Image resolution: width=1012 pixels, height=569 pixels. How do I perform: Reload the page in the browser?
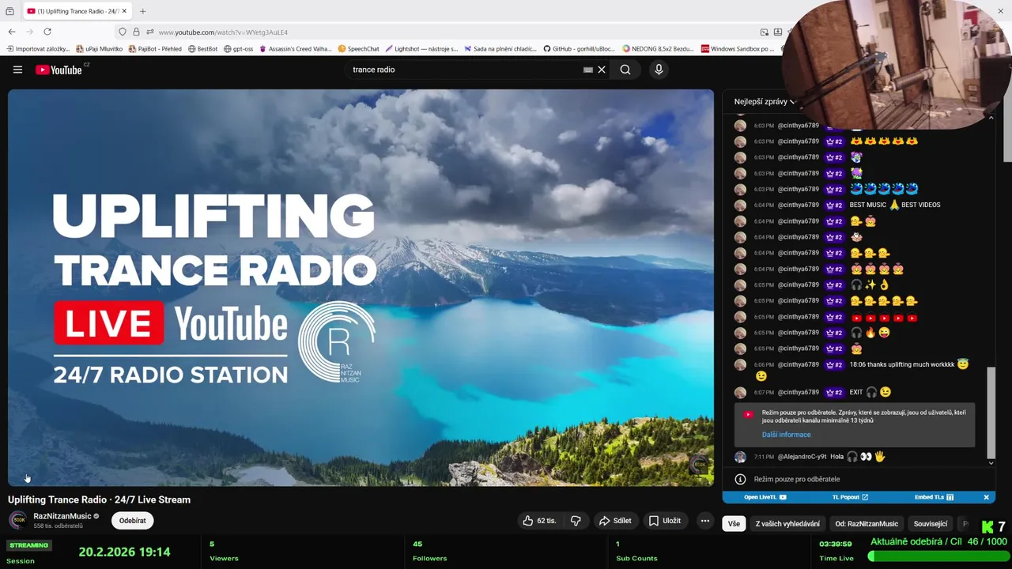coord(47,32)
